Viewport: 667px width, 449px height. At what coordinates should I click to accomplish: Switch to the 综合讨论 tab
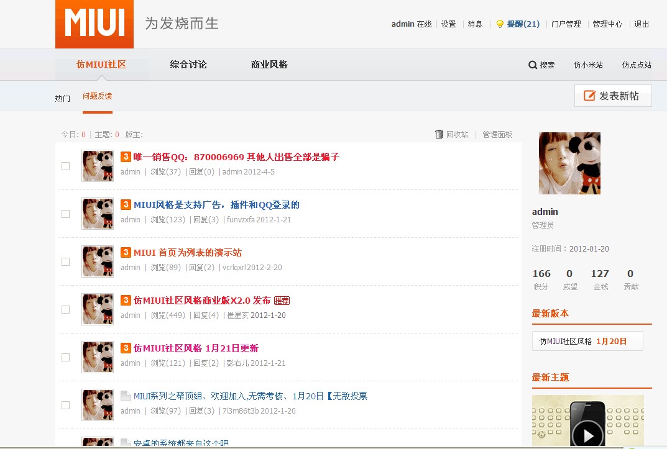188,65
